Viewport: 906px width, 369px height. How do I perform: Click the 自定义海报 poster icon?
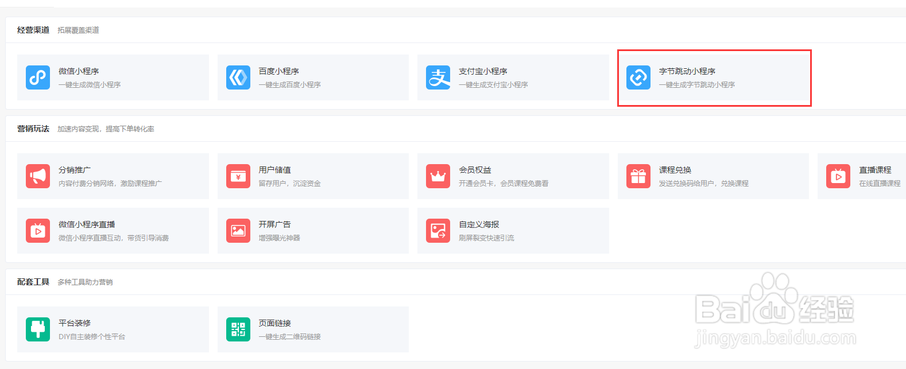pyautogui.click(x=438, y=231)
